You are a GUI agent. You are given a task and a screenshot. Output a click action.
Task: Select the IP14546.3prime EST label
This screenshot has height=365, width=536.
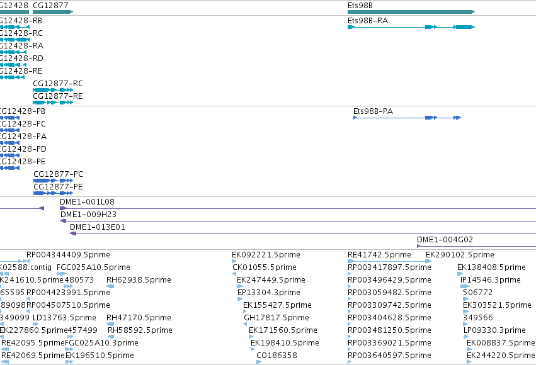pyautogui.click(x=491, y=280)
